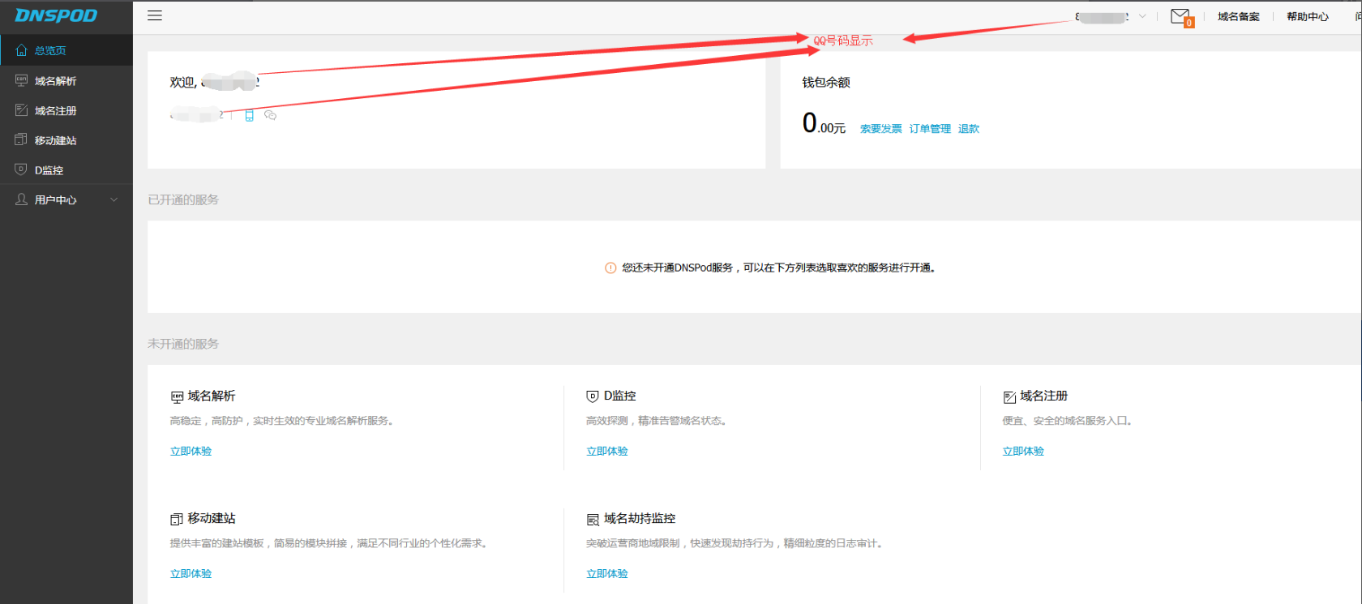Click the 已开通的服务 section heading
The image size is (1362, 604).
click(183, 199)
